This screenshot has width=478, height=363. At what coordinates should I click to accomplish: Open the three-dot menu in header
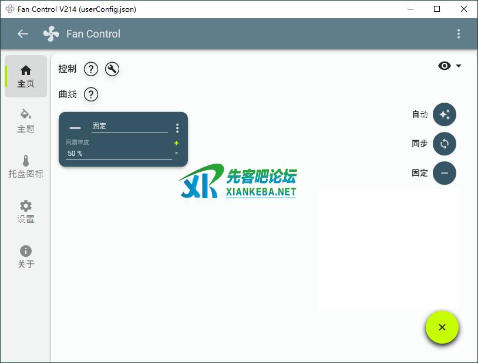click(459, 34)
